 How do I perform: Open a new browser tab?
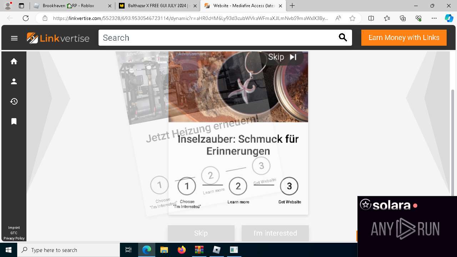292,6
